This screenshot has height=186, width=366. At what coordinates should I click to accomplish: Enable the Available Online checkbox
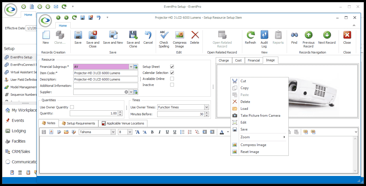(172, 79)
